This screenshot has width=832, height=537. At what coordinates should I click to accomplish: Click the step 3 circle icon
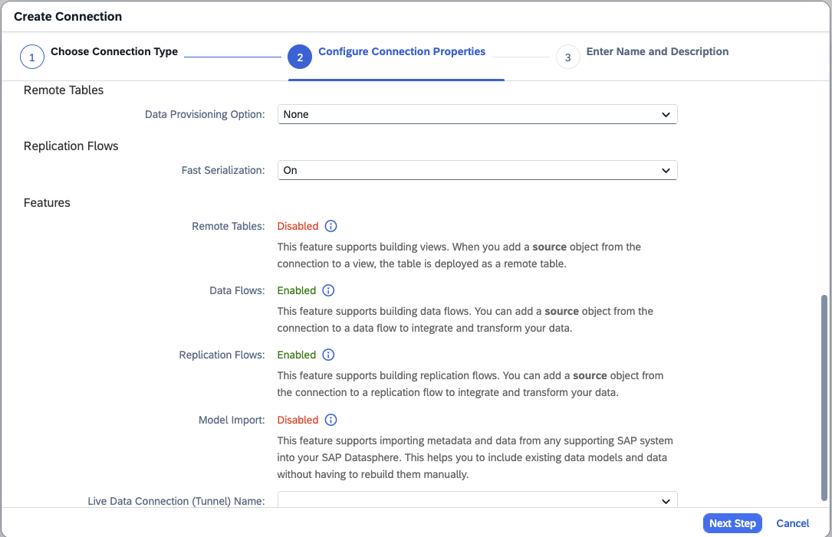[x=567, y=57]
